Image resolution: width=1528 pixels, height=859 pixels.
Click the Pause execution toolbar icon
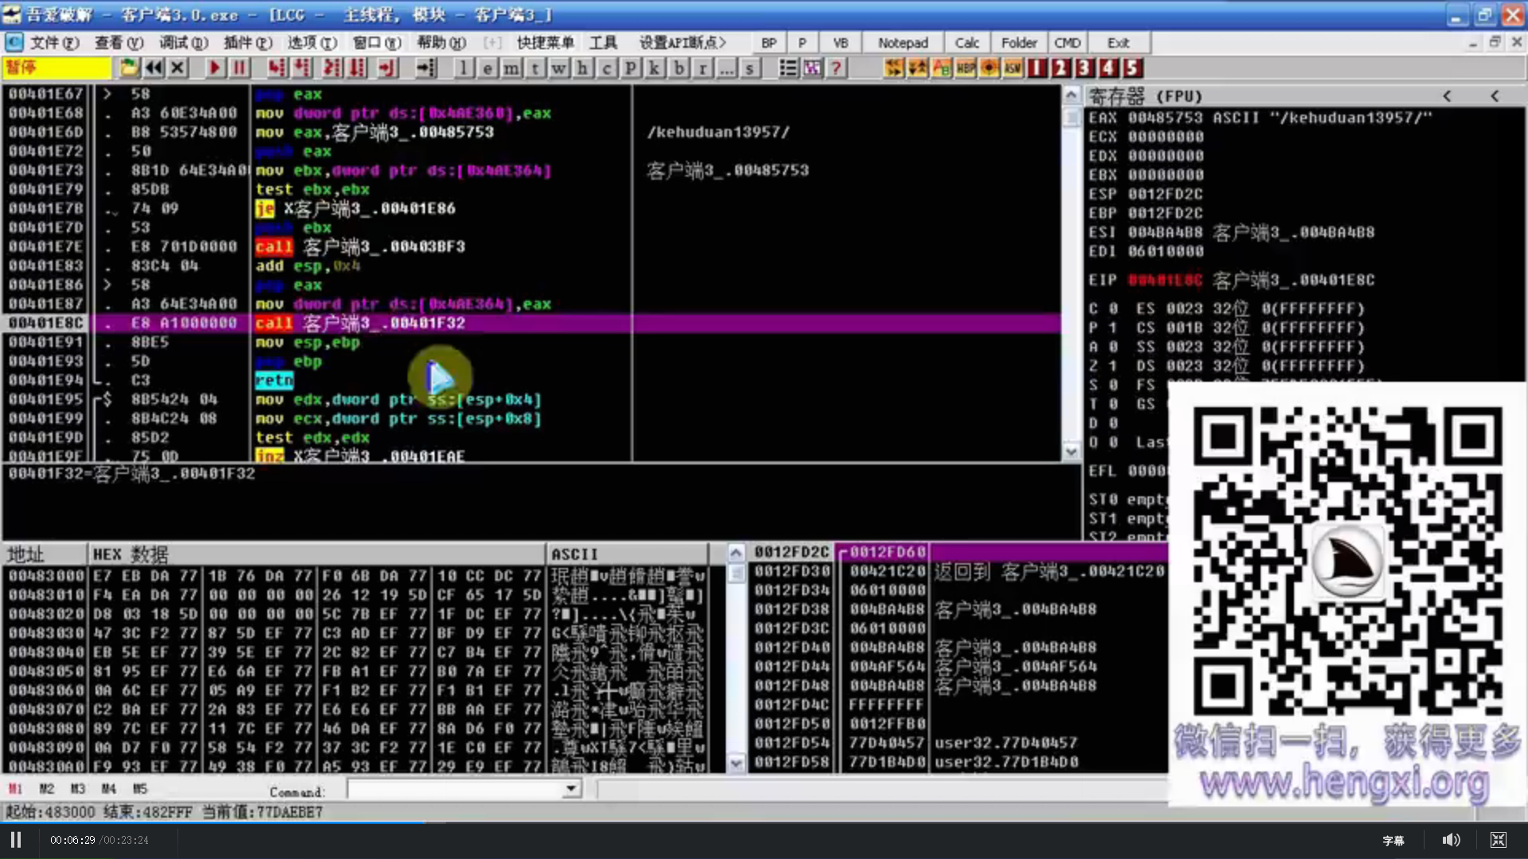coord(239,68)
